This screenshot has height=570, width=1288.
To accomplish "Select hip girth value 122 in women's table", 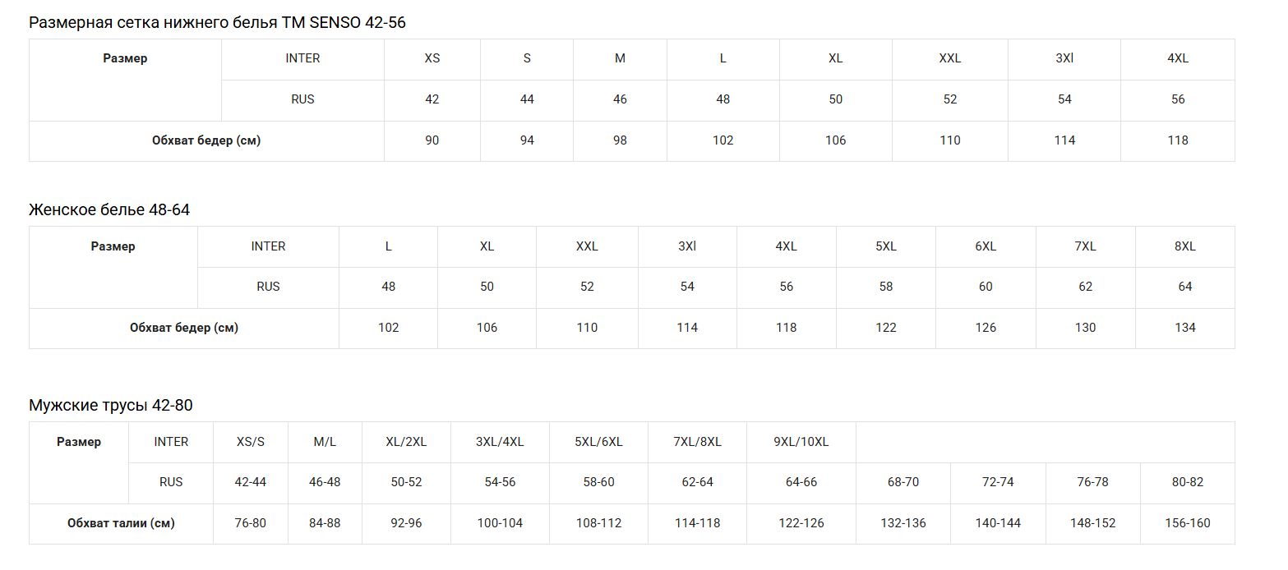I will click(x=886, y=328).
